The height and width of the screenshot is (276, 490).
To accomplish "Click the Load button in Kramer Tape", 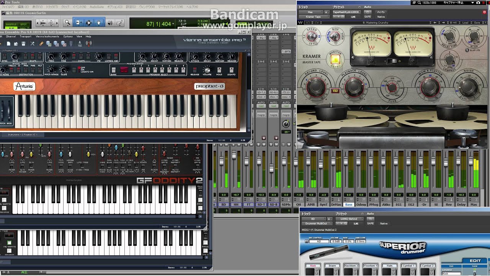I will pos(465,23).
